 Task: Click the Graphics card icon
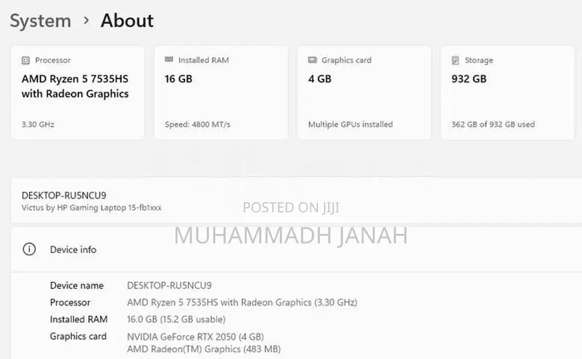click(x=313, y=60)
